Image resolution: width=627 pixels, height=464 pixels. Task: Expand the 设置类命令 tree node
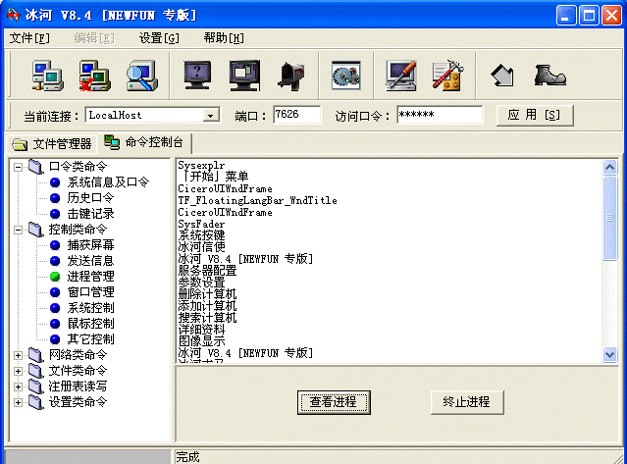18,402
